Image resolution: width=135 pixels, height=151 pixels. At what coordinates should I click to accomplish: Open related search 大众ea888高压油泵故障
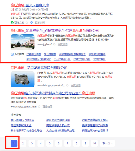click(x=60, y=131)
